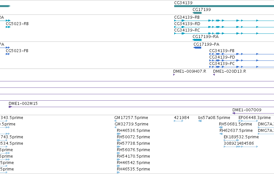Viewport: 274px width, 174px height.
Task: Select transcript CG34139-RD label
Action: pyautogui.click(x=187, y=24)
